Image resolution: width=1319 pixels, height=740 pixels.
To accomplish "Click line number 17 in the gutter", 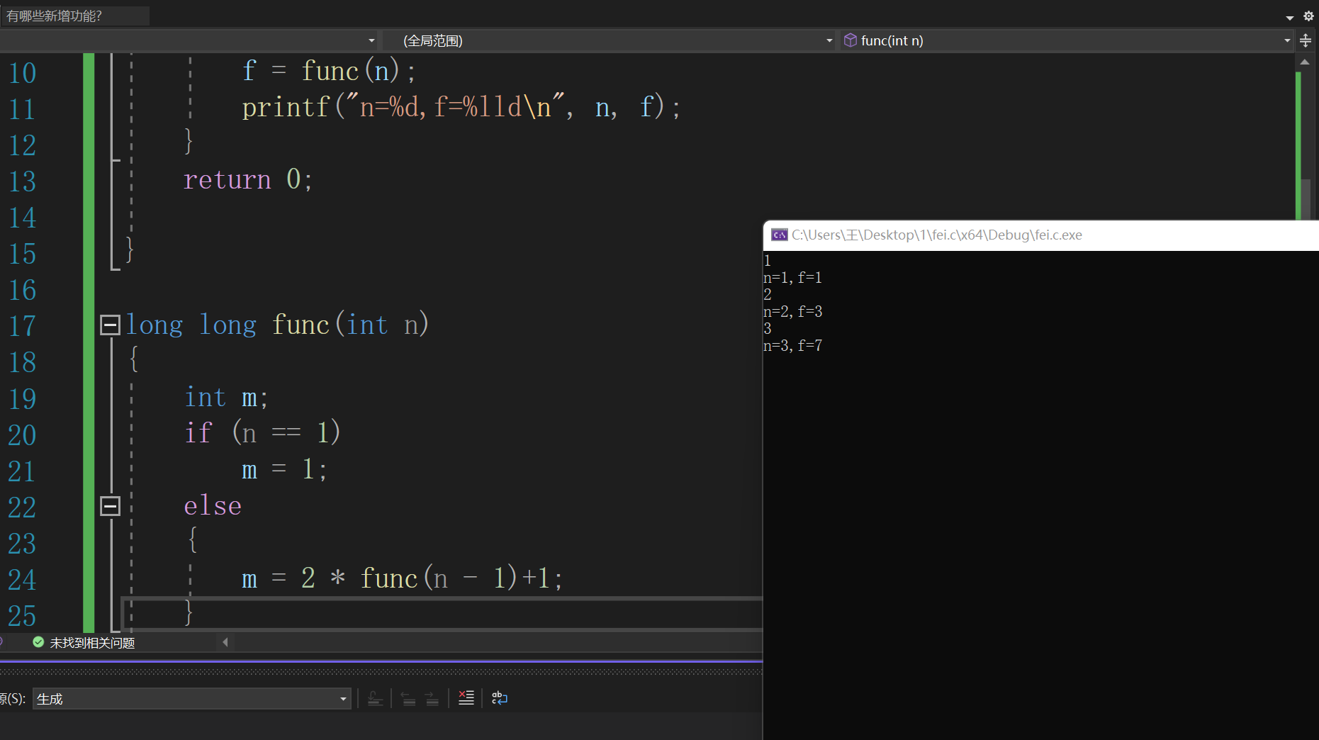I will coord(22,325).
